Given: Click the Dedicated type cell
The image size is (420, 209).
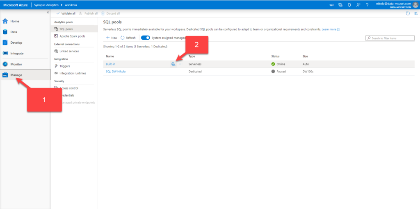Looking at the screenshot, I should (195, 71).
